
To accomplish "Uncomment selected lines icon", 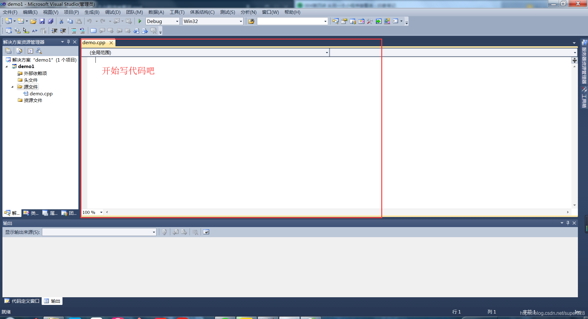I will [82, 31].
